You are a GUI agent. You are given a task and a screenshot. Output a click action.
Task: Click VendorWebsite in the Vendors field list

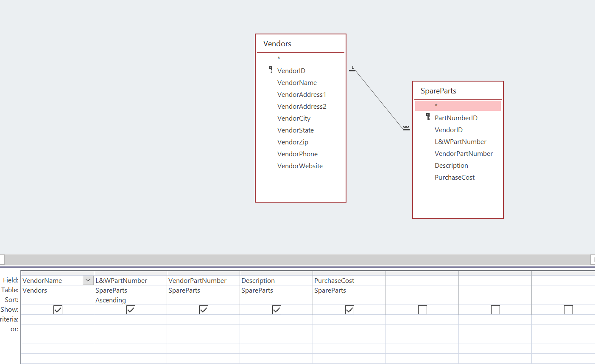(x=300, y=166)
